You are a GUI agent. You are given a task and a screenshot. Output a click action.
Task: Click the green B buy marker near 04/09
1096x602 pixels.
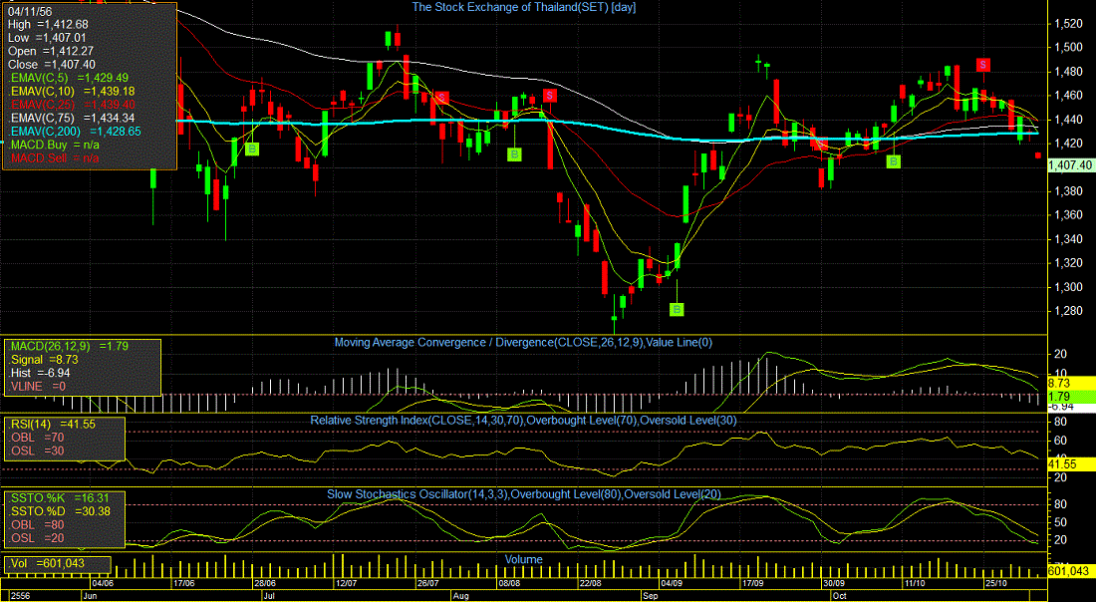tap(678, 309)
